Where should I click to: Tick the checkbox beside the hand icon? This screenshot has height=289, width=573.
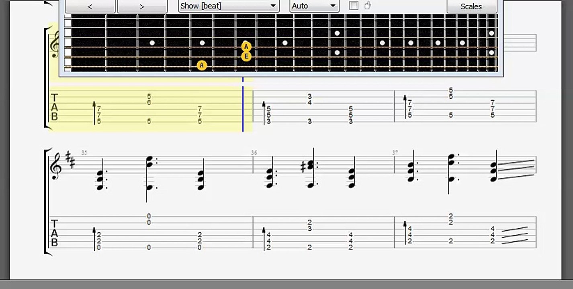354,6
